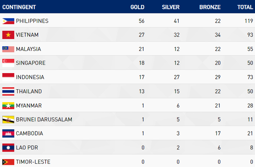
Task: Click the Cambodia flag icon
Action: coord(8,133)
